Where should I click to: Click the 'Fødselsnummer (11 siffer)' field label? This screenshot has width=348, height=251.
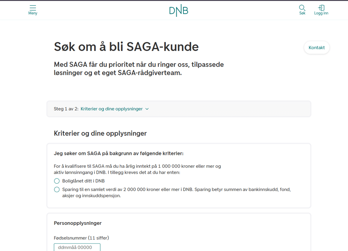(81, 238)
